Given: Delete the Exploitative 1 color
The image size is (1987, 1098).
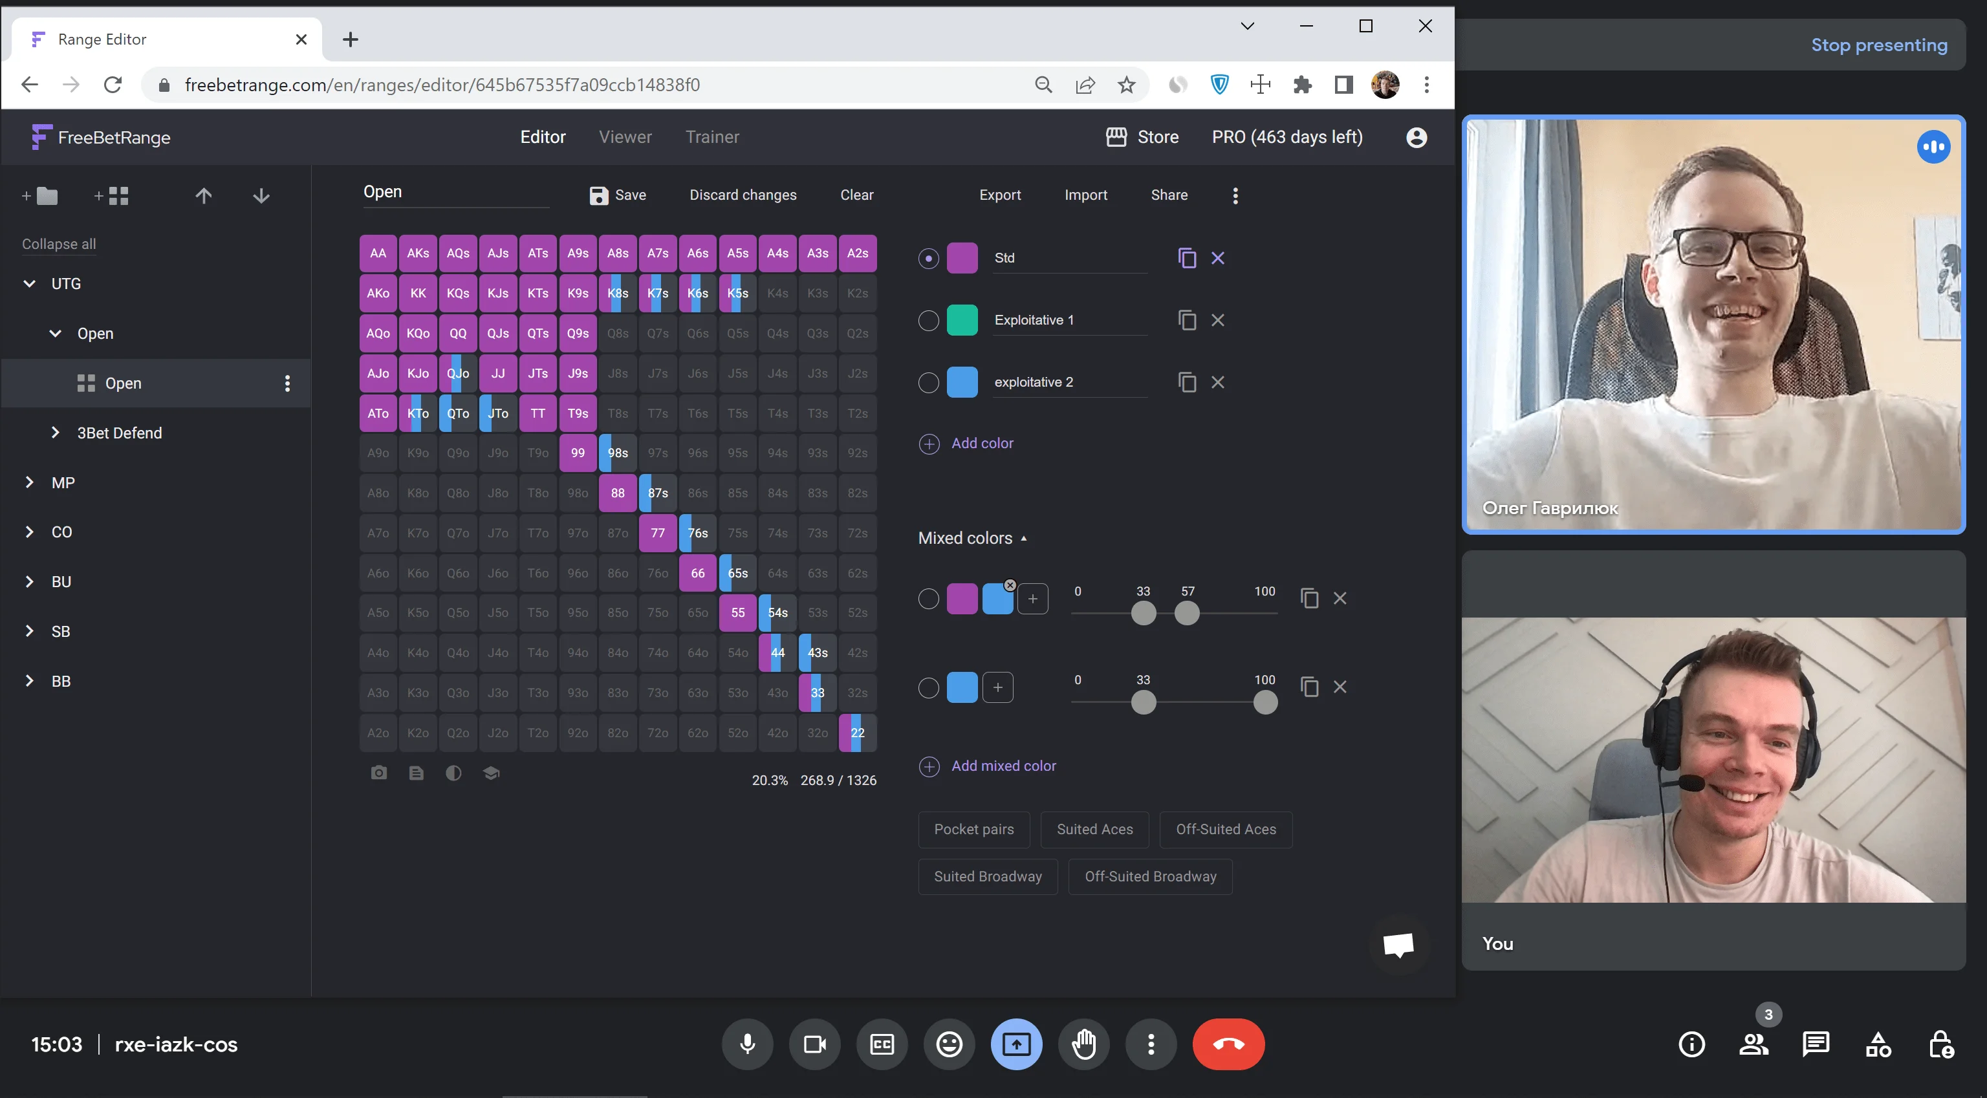Looking at the screenshot, I should (x=1218, y=320).
